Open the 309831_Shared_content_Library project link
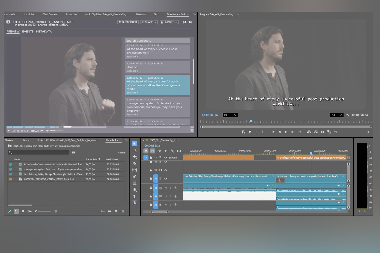 [x=48, y=25]
